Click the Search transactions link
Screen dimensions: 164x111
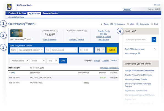tap(114, 60)
